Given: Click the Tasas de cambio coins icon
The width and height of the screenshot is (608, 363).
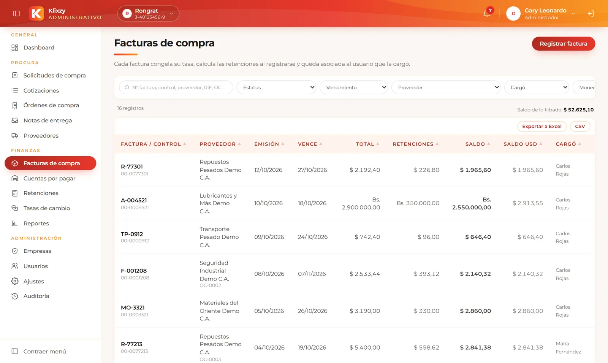Looking at the screenshot, I should (15, 208).
